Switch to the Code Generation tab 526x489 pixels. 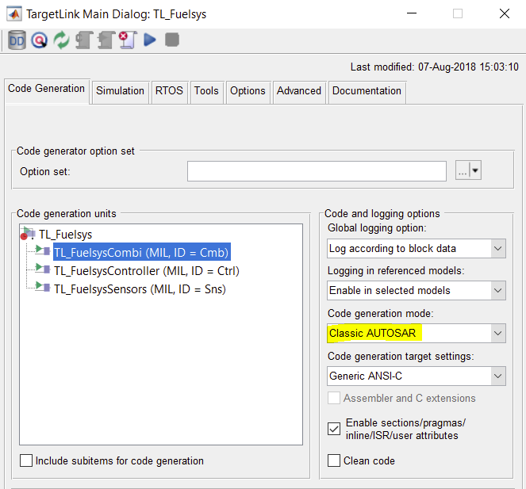(47, 89)
